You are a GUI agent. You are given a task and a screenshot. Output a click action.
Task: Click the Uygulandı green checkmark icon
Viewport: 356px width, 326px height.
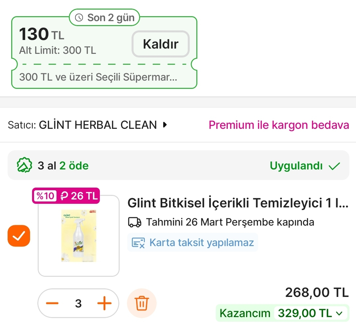334,166
